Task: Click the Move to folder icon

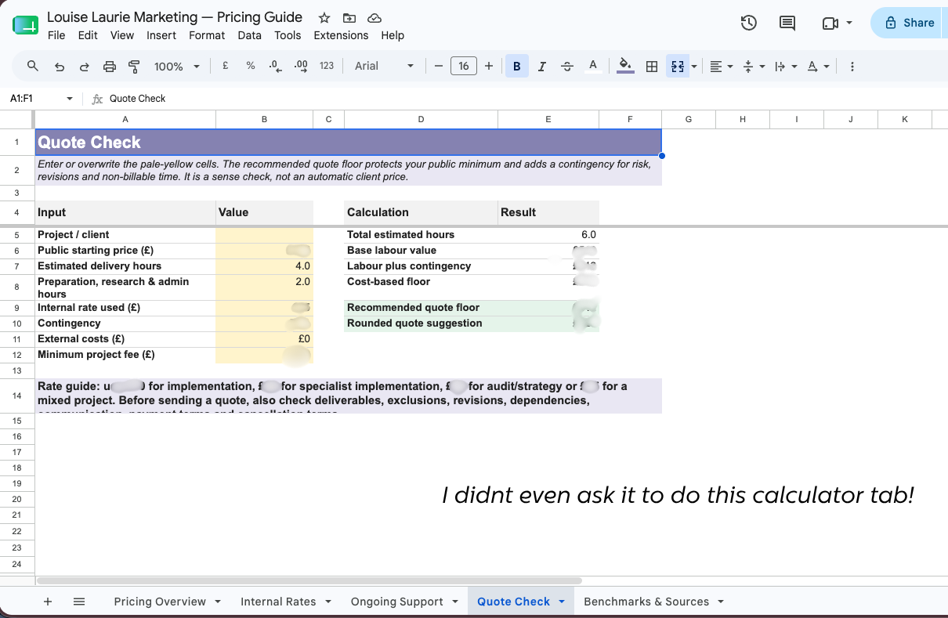Action: pyautogui.click(x=349, y=18)
